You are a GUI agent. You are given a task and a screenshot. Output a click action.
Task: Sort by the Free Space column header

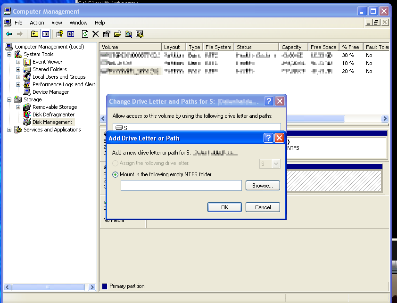323,47
